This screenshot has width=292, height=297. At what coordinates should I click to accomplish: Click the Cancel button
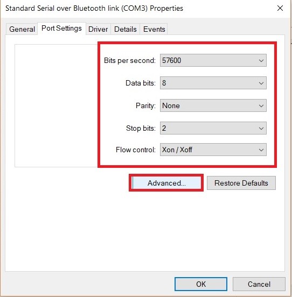click(x=259, y=284)
